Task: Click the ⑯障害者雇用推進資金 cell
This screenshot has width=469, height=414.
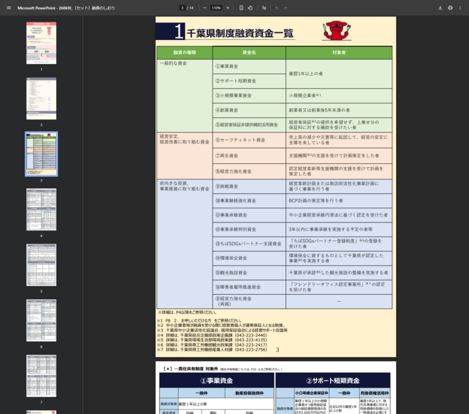Action: 249,287
